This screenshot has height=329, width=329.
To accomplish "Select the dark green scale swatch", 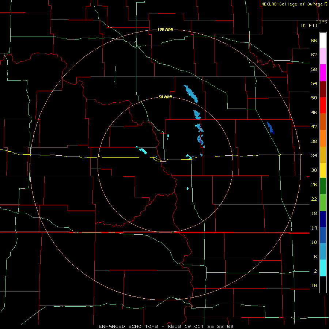I will point(323,186).
